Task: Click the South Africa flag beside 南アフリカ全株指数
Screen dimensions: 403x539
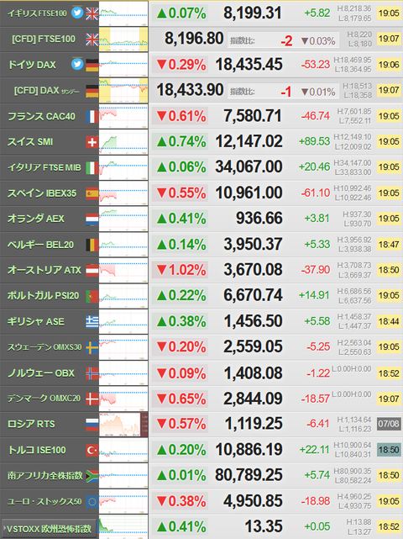Action: point(92,476)
